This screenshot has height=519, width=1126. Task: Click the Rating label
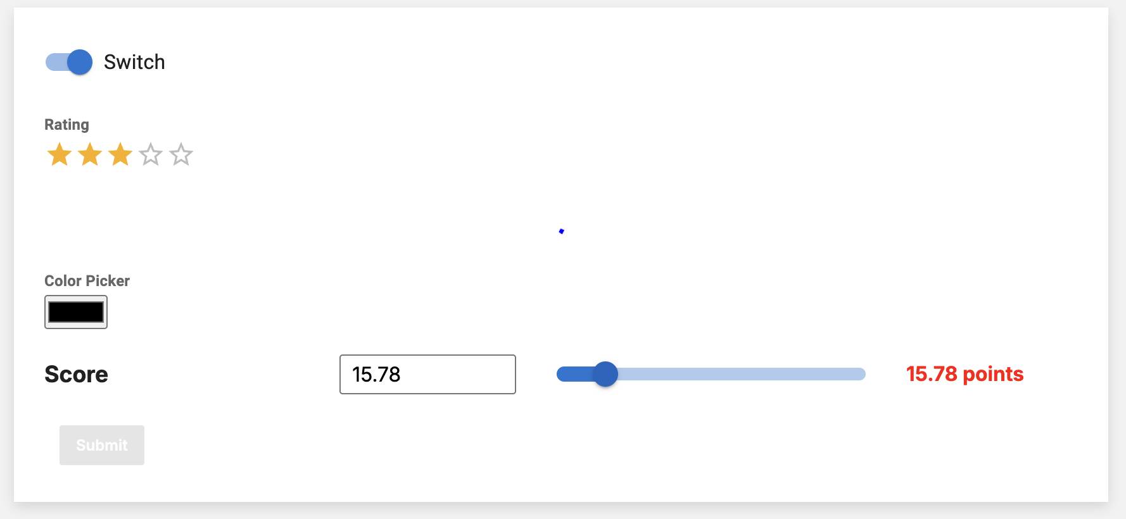tap(66, 125)
